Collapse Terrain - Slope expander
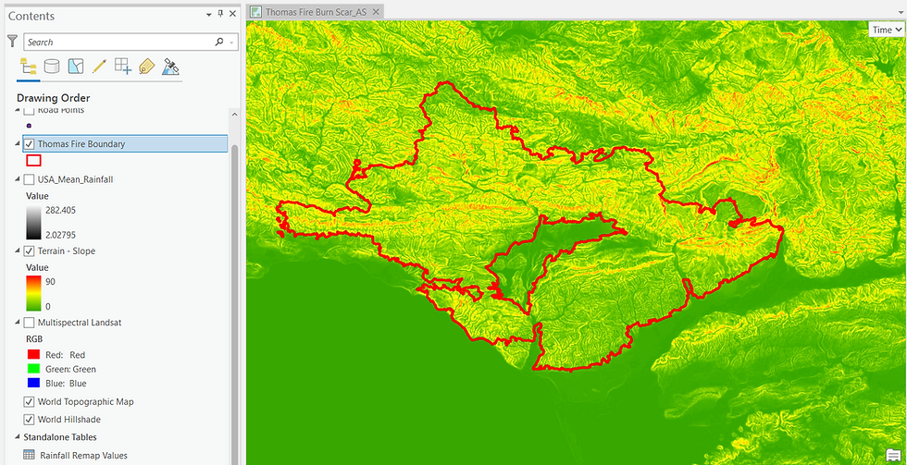This screenshot has width=907, height=465. [x=18, y=251]
